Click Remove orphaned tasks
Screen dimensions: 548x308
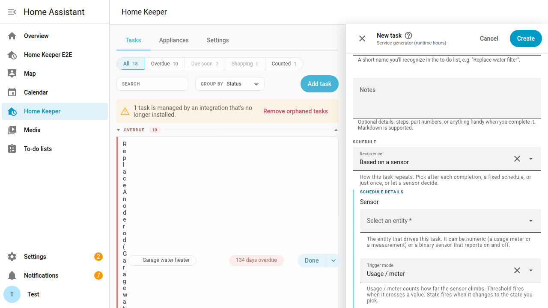click(295, 111)
